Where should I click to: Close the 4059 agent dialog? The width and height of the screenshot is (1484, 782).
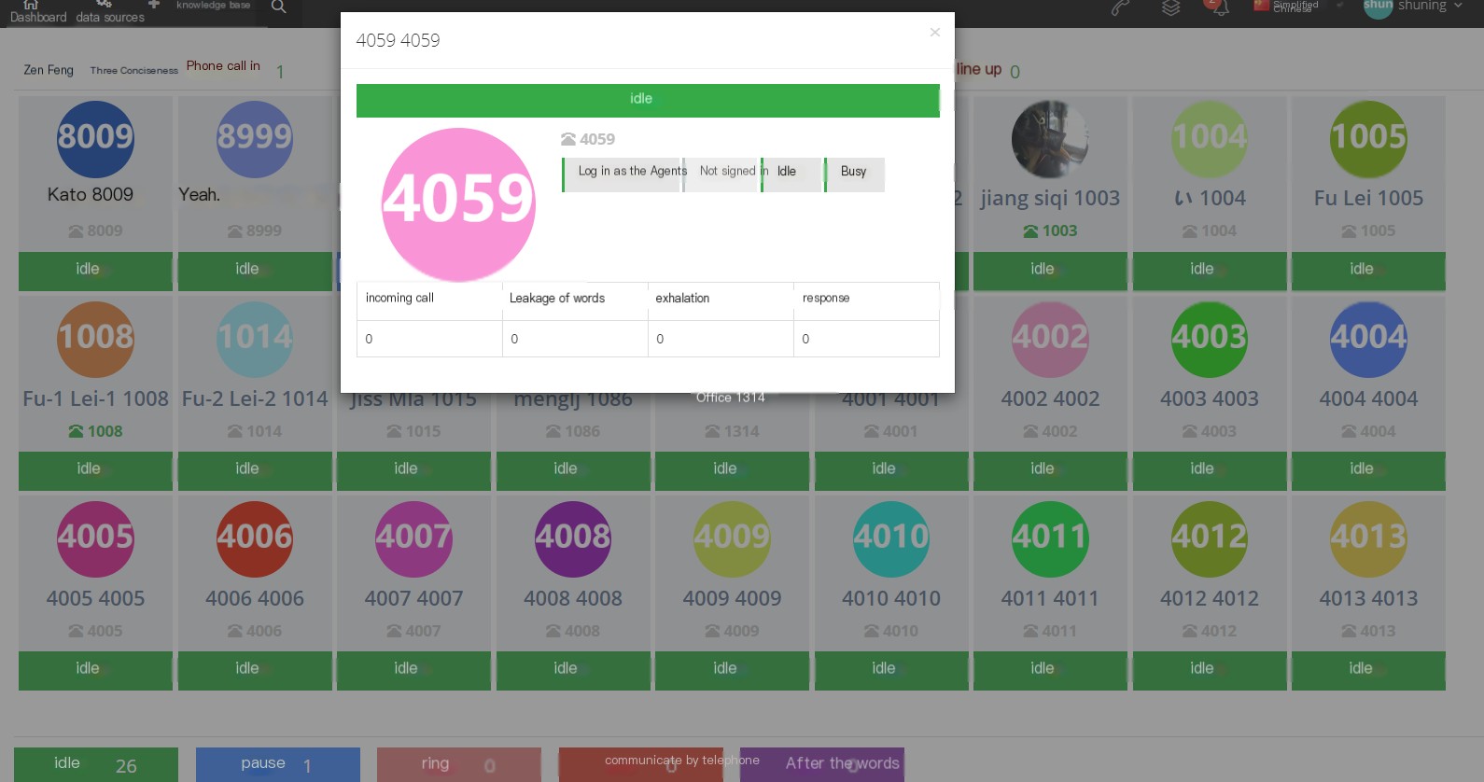934,33
